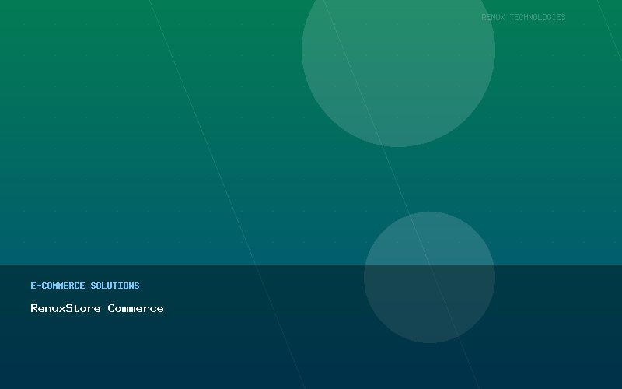Click the leftmost thin diagonal line
This screenshot has height=389, width=622.
(x=212, y=156)
